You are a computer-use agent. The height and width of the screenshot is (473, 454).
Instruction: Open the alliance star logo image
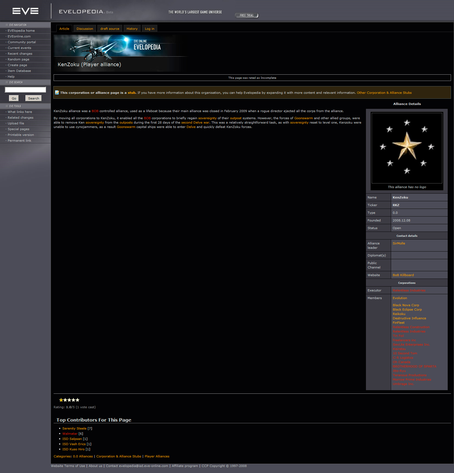tap(407, 148)
